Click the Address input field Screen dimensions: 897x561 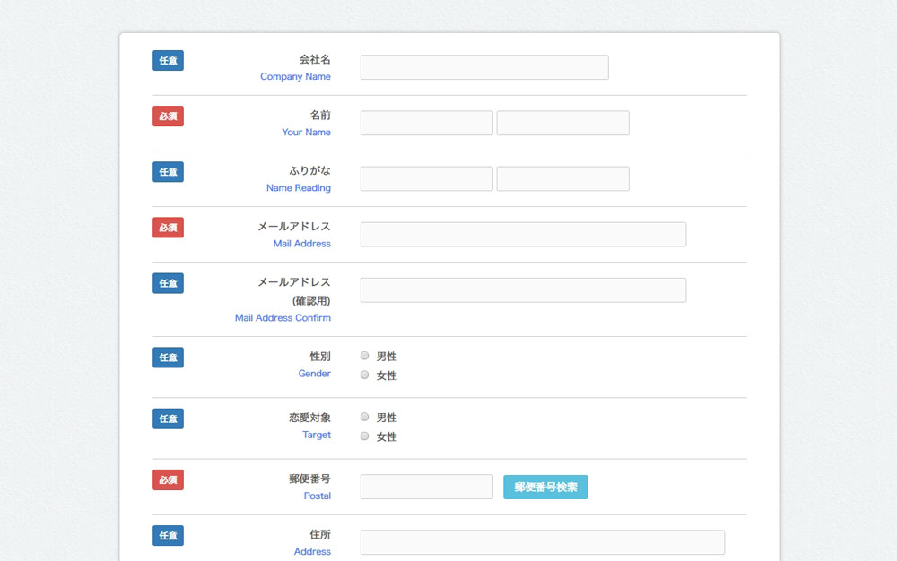543,542
